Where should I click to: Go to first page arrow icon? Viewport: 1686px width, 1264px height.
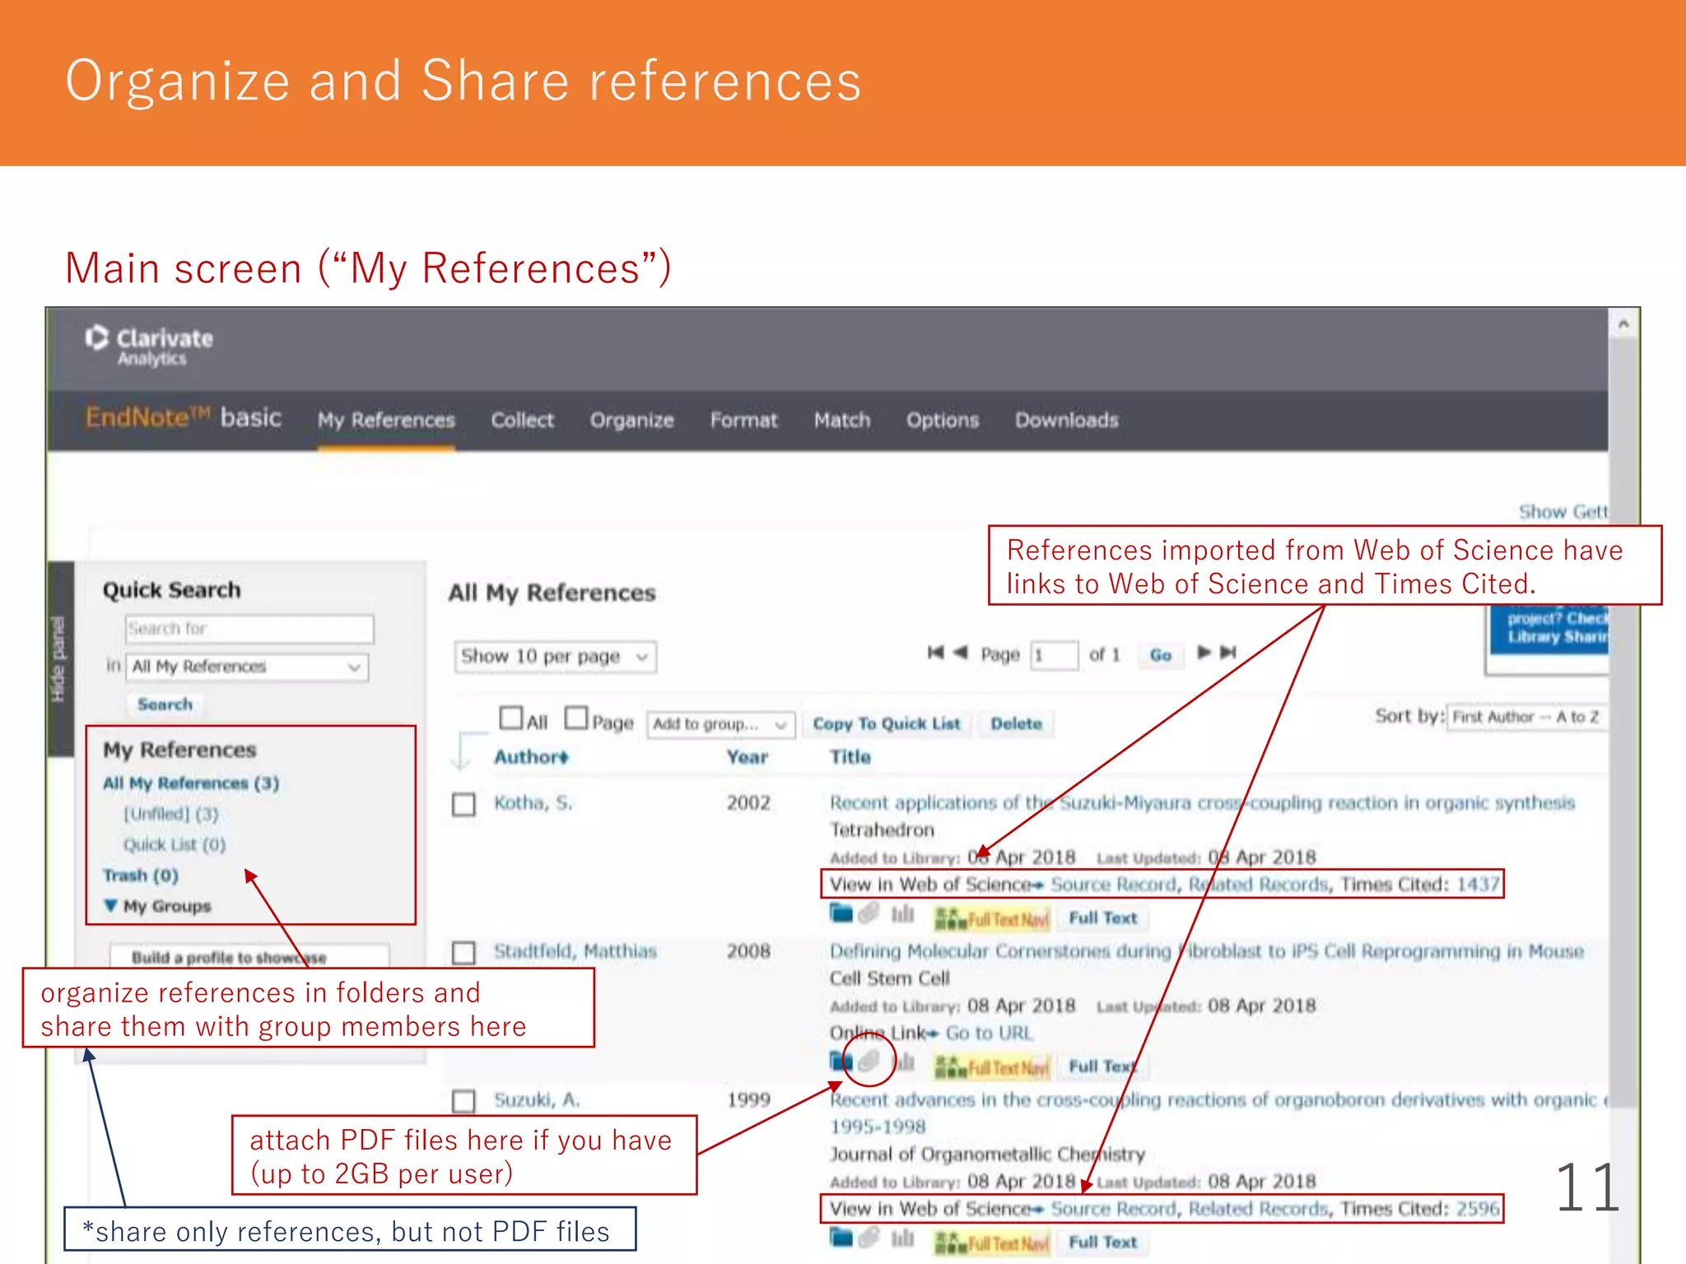tap(935, 653)
